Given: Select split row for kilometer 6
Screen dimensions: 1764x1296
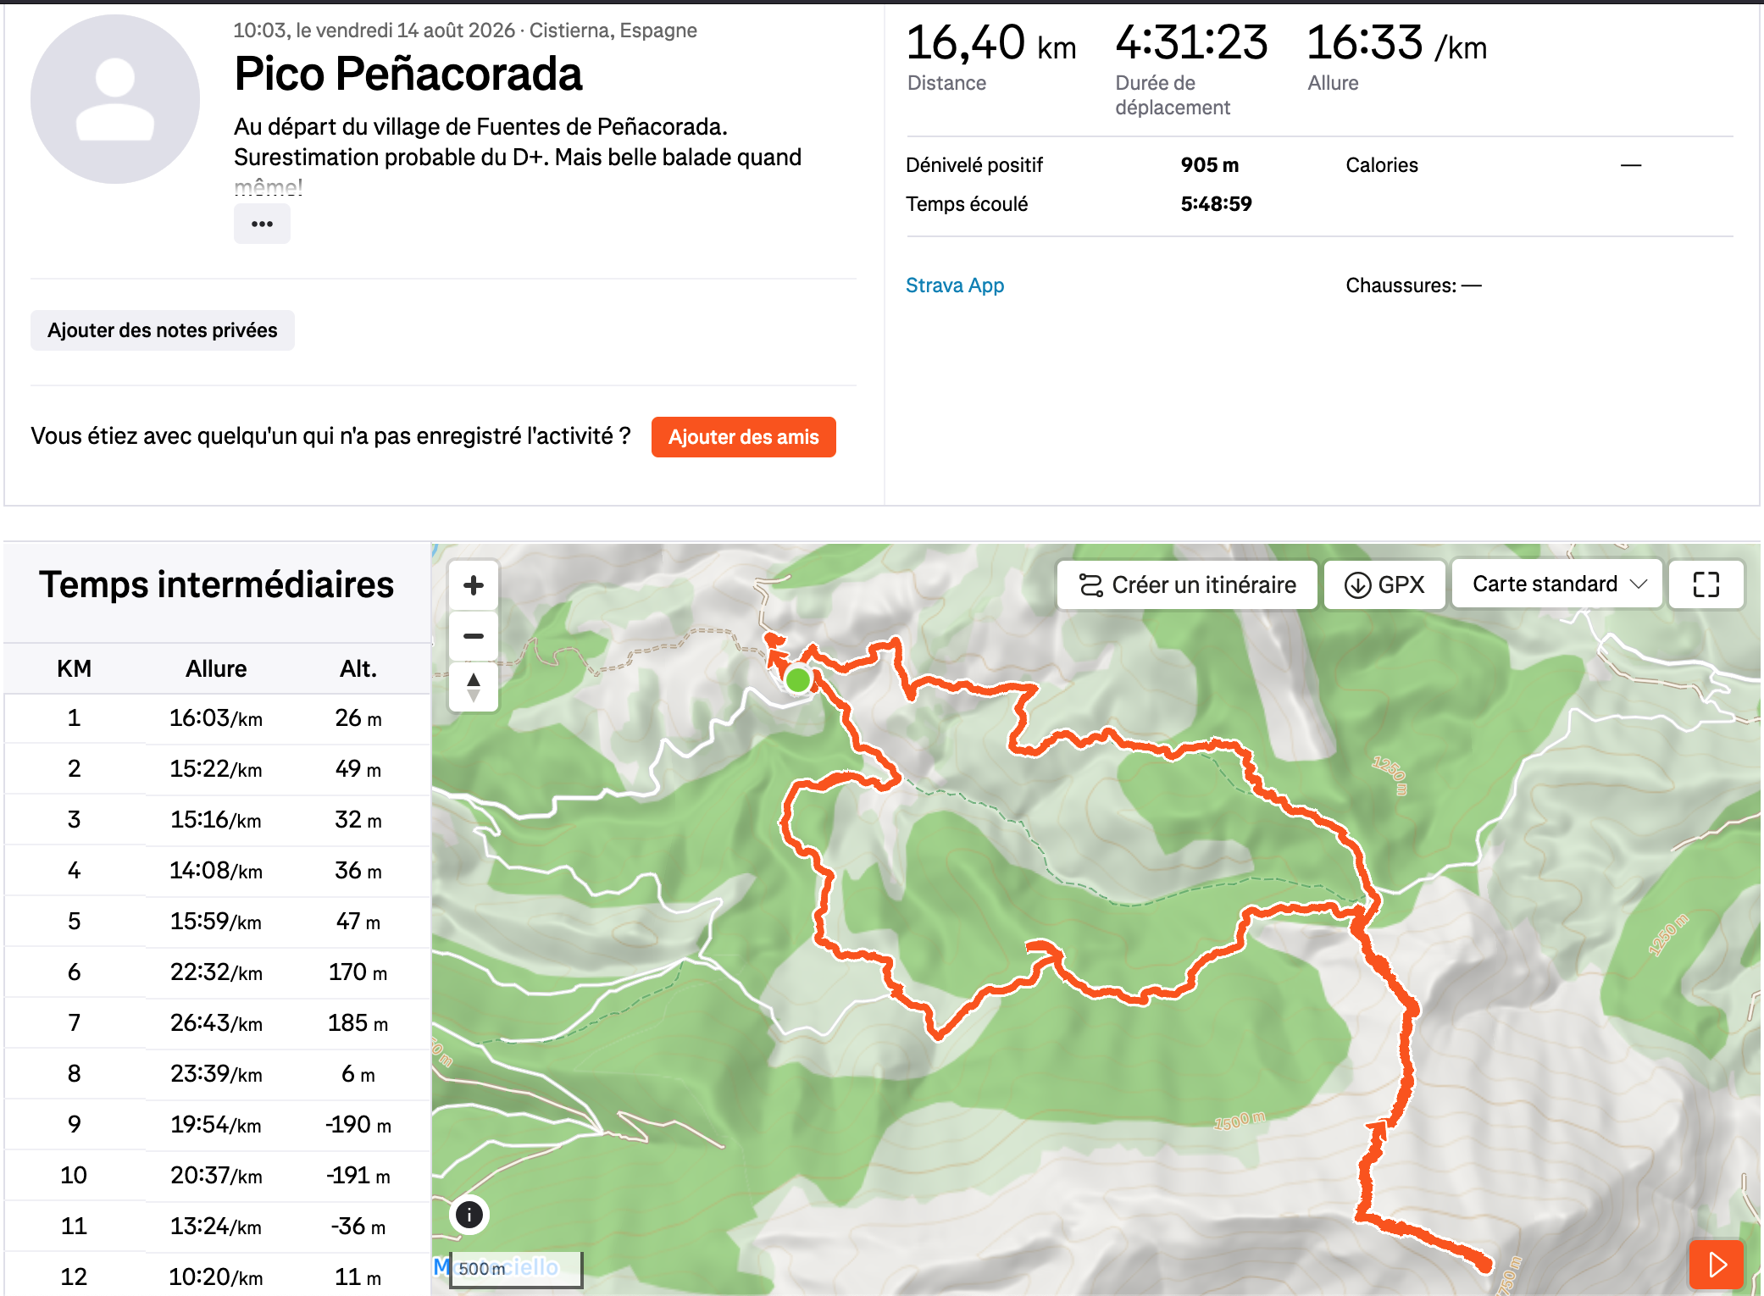Looking at the screenshot, I should tap(217, 972).
